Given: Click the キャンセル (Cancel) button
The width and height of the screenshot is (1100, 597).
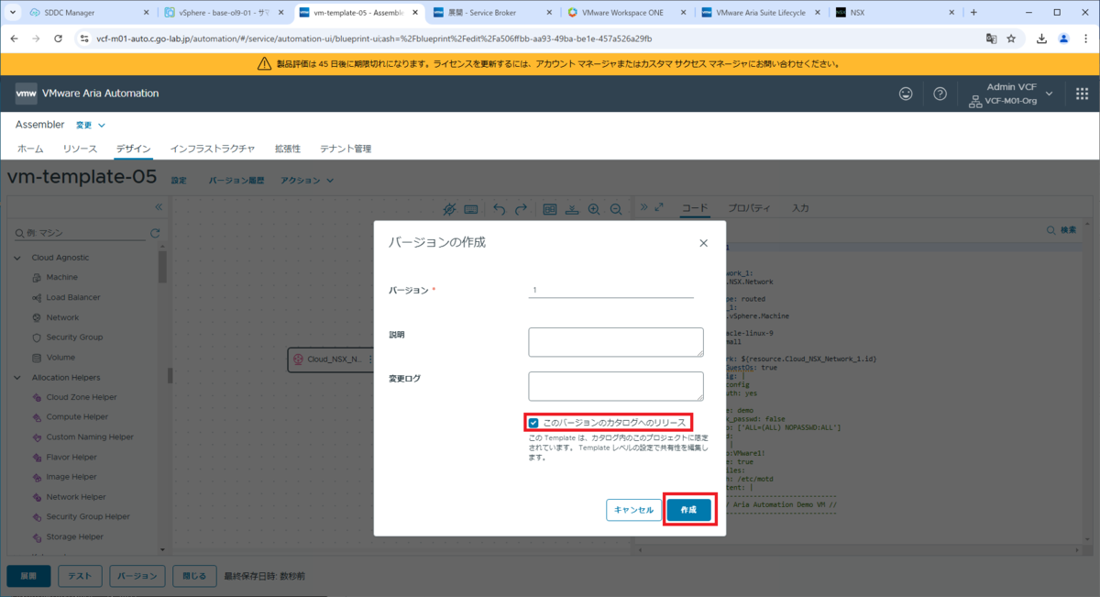Looking at the screenshot, I should click(x=633, y=510).
